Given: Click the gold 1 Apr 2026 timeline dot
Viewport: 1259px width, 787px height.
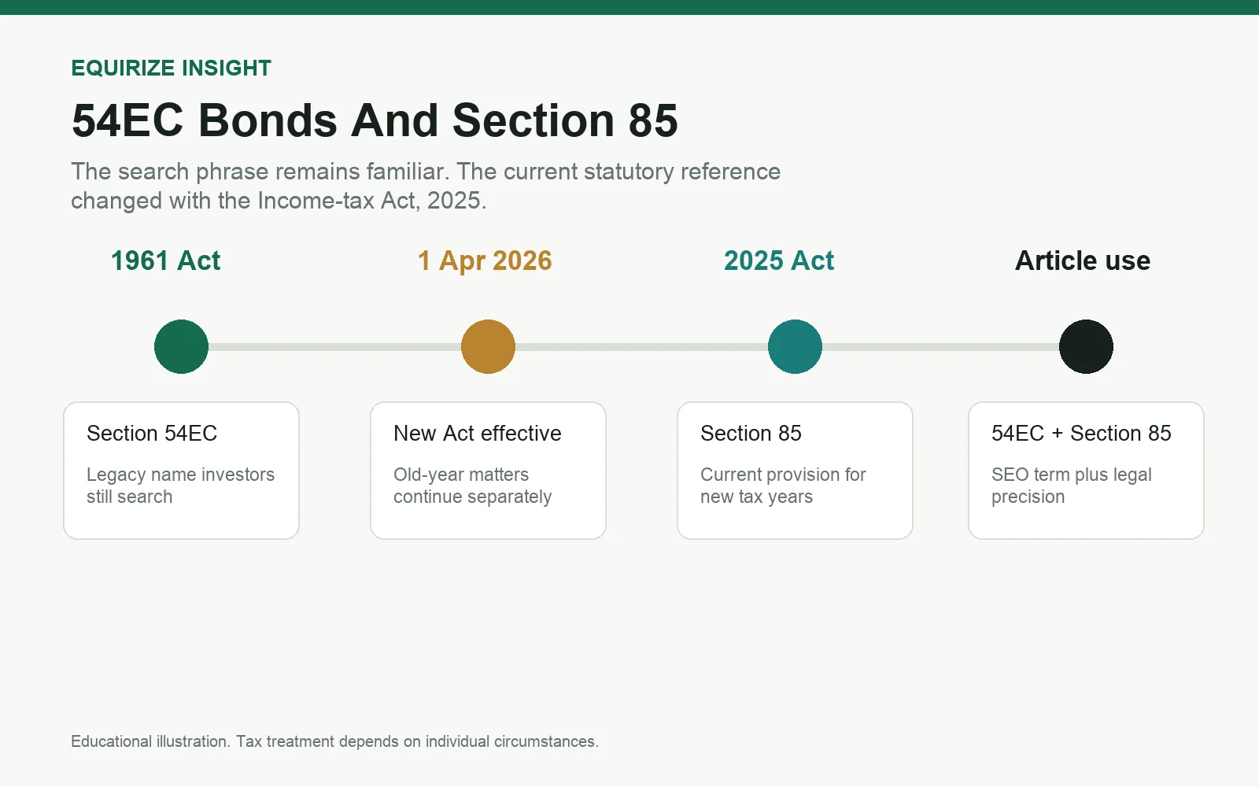Looking at the screenshot, I should coord(488,346).
